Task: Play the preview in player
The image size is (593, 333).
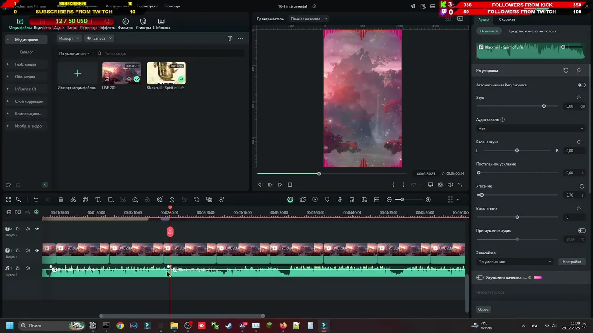Action: coord(280,185)
